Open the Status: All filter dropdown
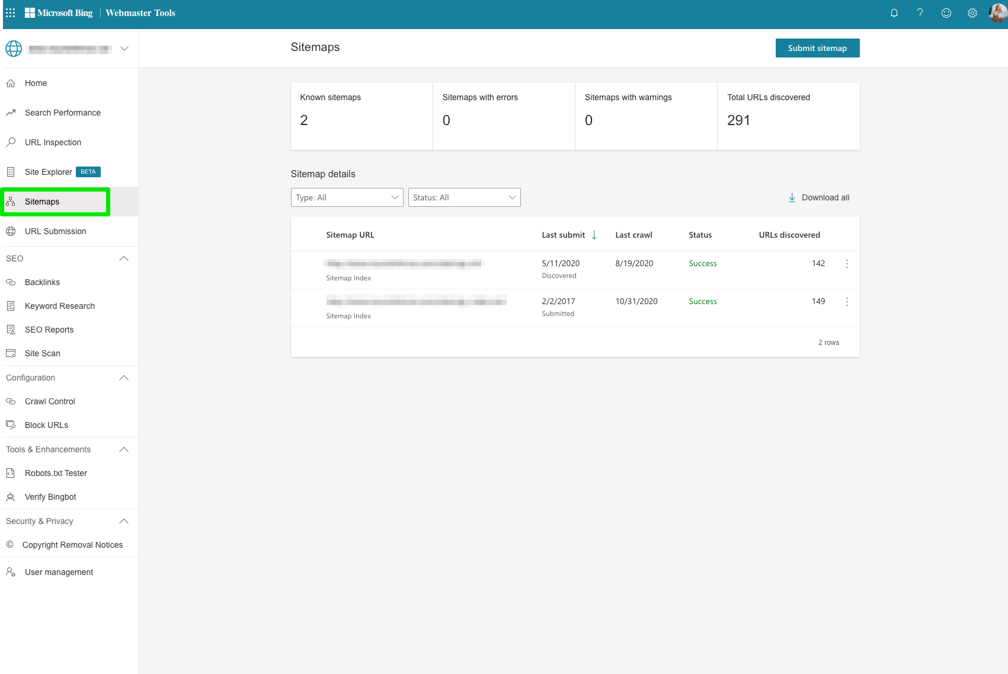Screen dimensions: 1008x674 (x=464, y=197)
